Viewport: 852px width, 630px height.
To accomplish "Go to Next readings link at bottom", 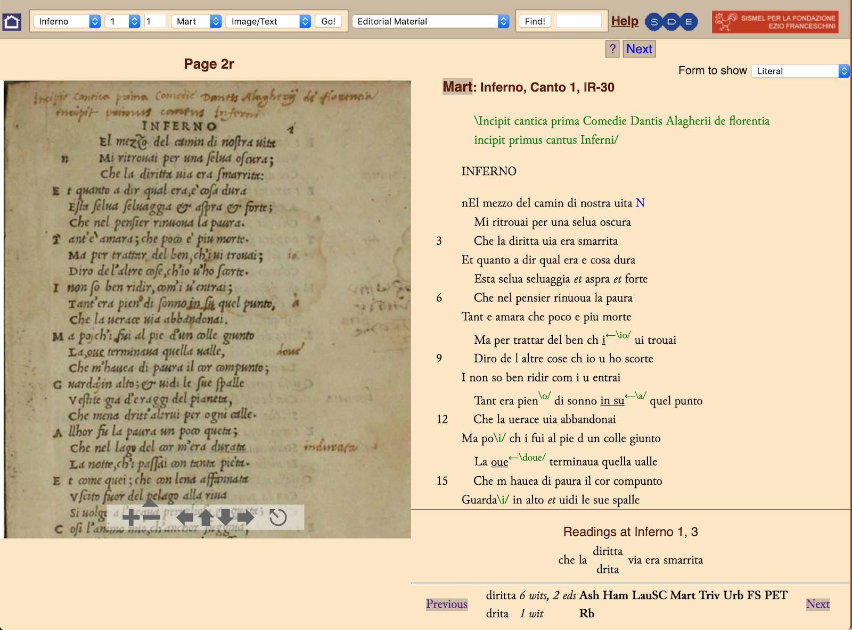I will click(x=818, y=604).
